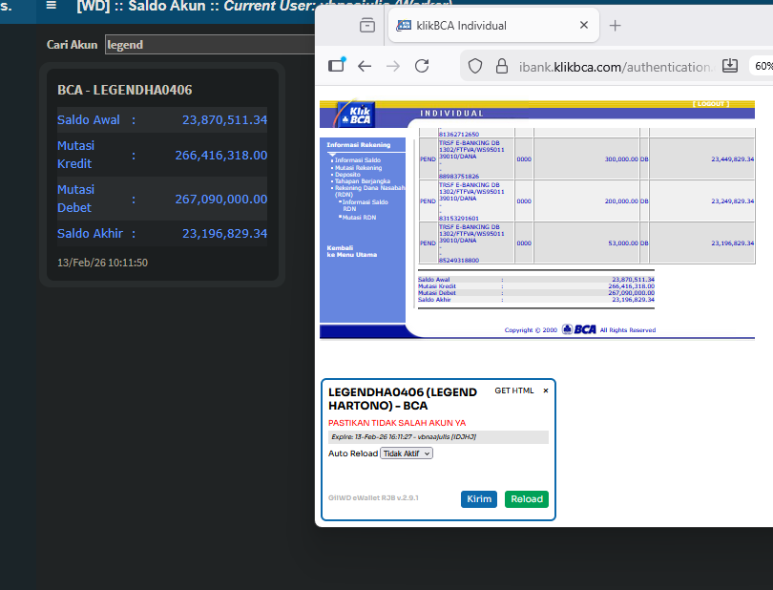Open Tahapan Berjangka menu link
The height and width of the screenshot is (590, 773).
(x=363, y=181)
